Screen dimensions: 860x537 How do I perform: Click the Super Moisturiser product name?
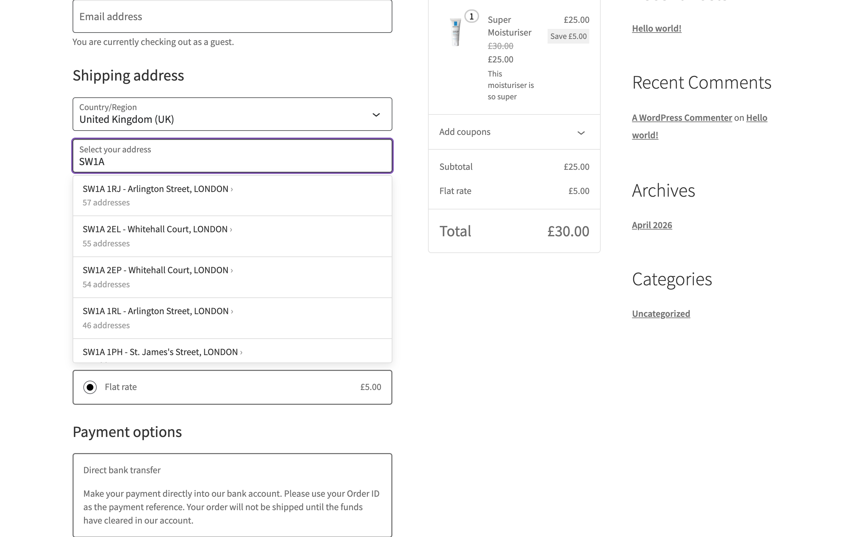coord(509,26)
